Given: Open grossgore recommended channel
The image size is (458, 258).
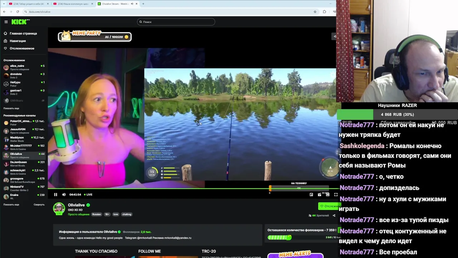Looking at the screenshot, I should 24,180.
